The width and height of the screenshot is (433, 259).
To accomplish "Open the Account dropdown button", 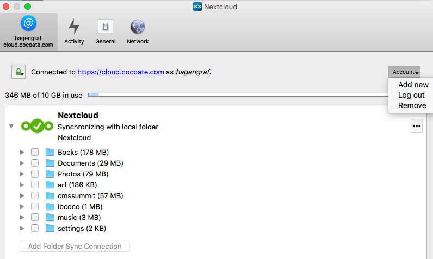I will [x=404, y=72].
